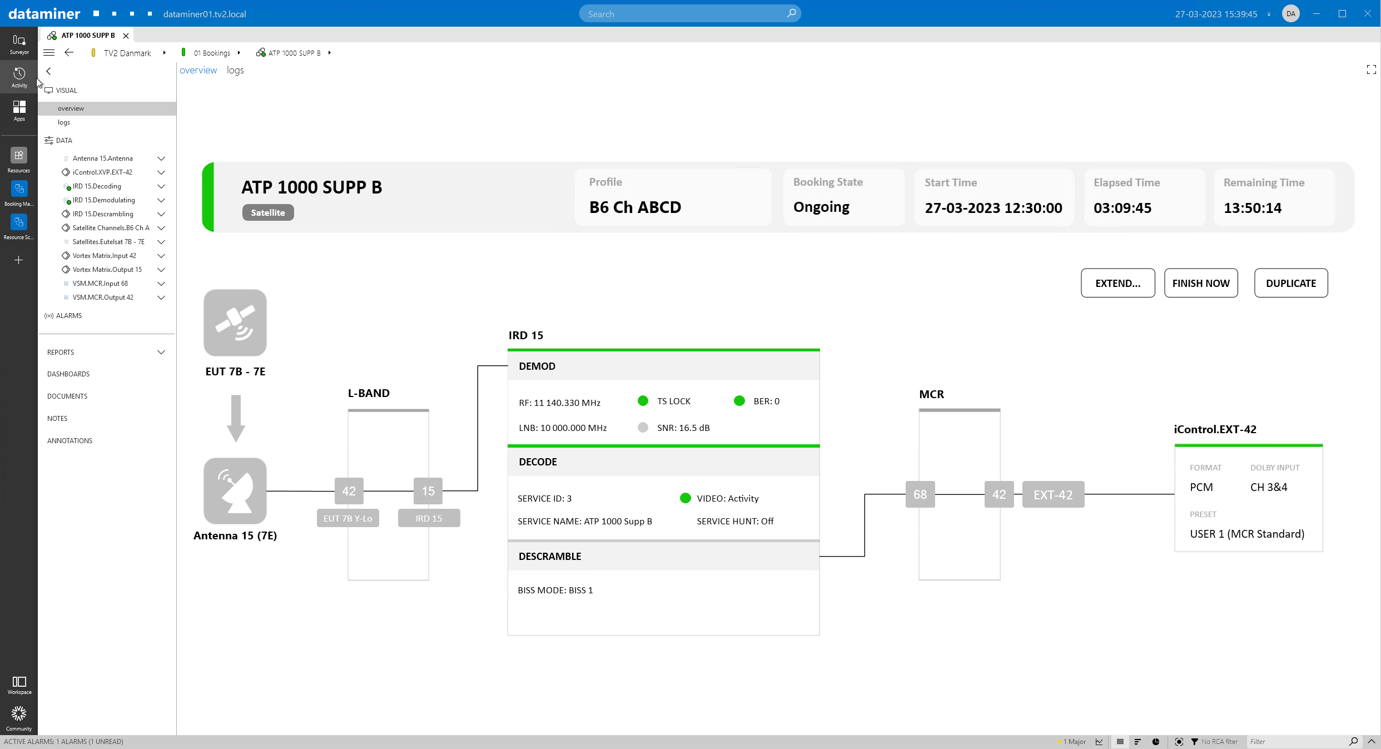Viewport: 1381px width, 749px height.
Task: Switch to the overview tab
Action: 198,70
